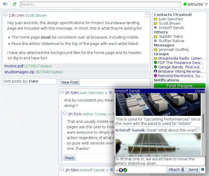Open the gear settings icon in the chat window
209x176 pixels.
(202, 170)
